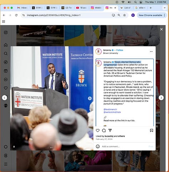Open the Notifications heart in the sidebar

point(6,88)
